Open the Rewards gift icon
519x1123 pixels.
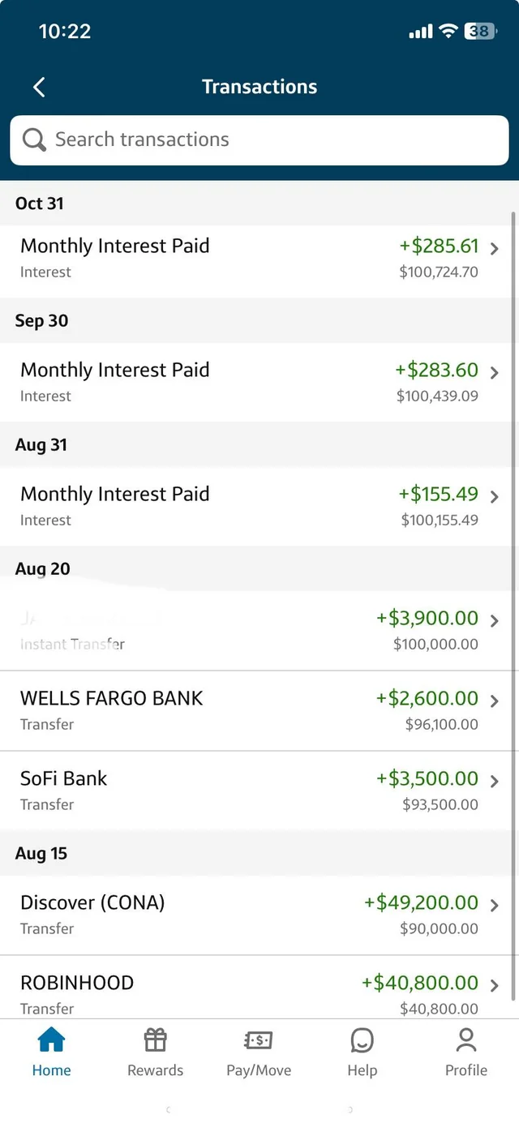point(155,1039)
